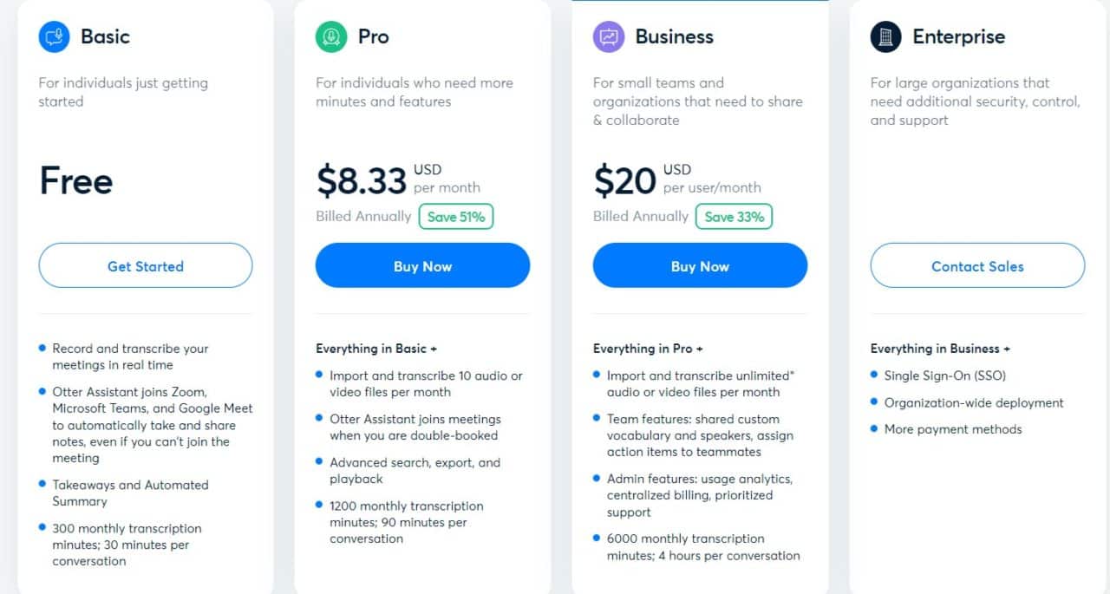1110x594 pixels.
Task: Click the Basic plan blue chat icon
Action: tap(54, 36)
